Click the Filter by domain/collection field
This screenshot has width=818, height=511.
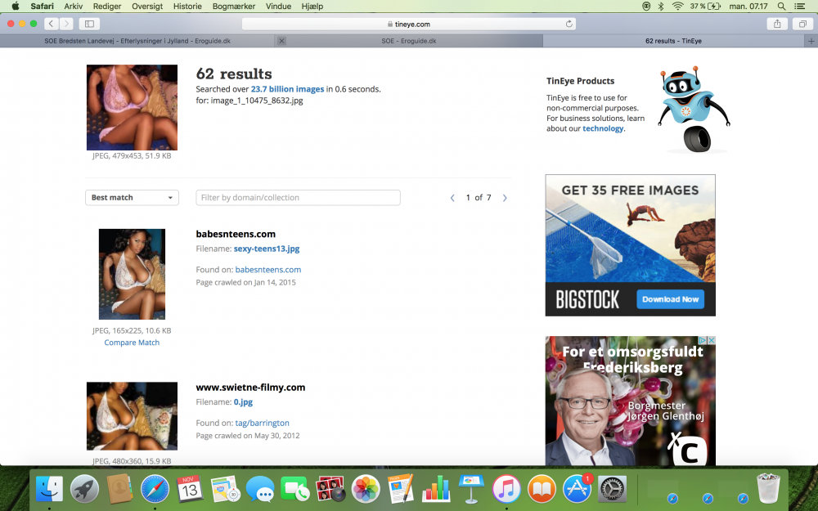click(298, 198)
